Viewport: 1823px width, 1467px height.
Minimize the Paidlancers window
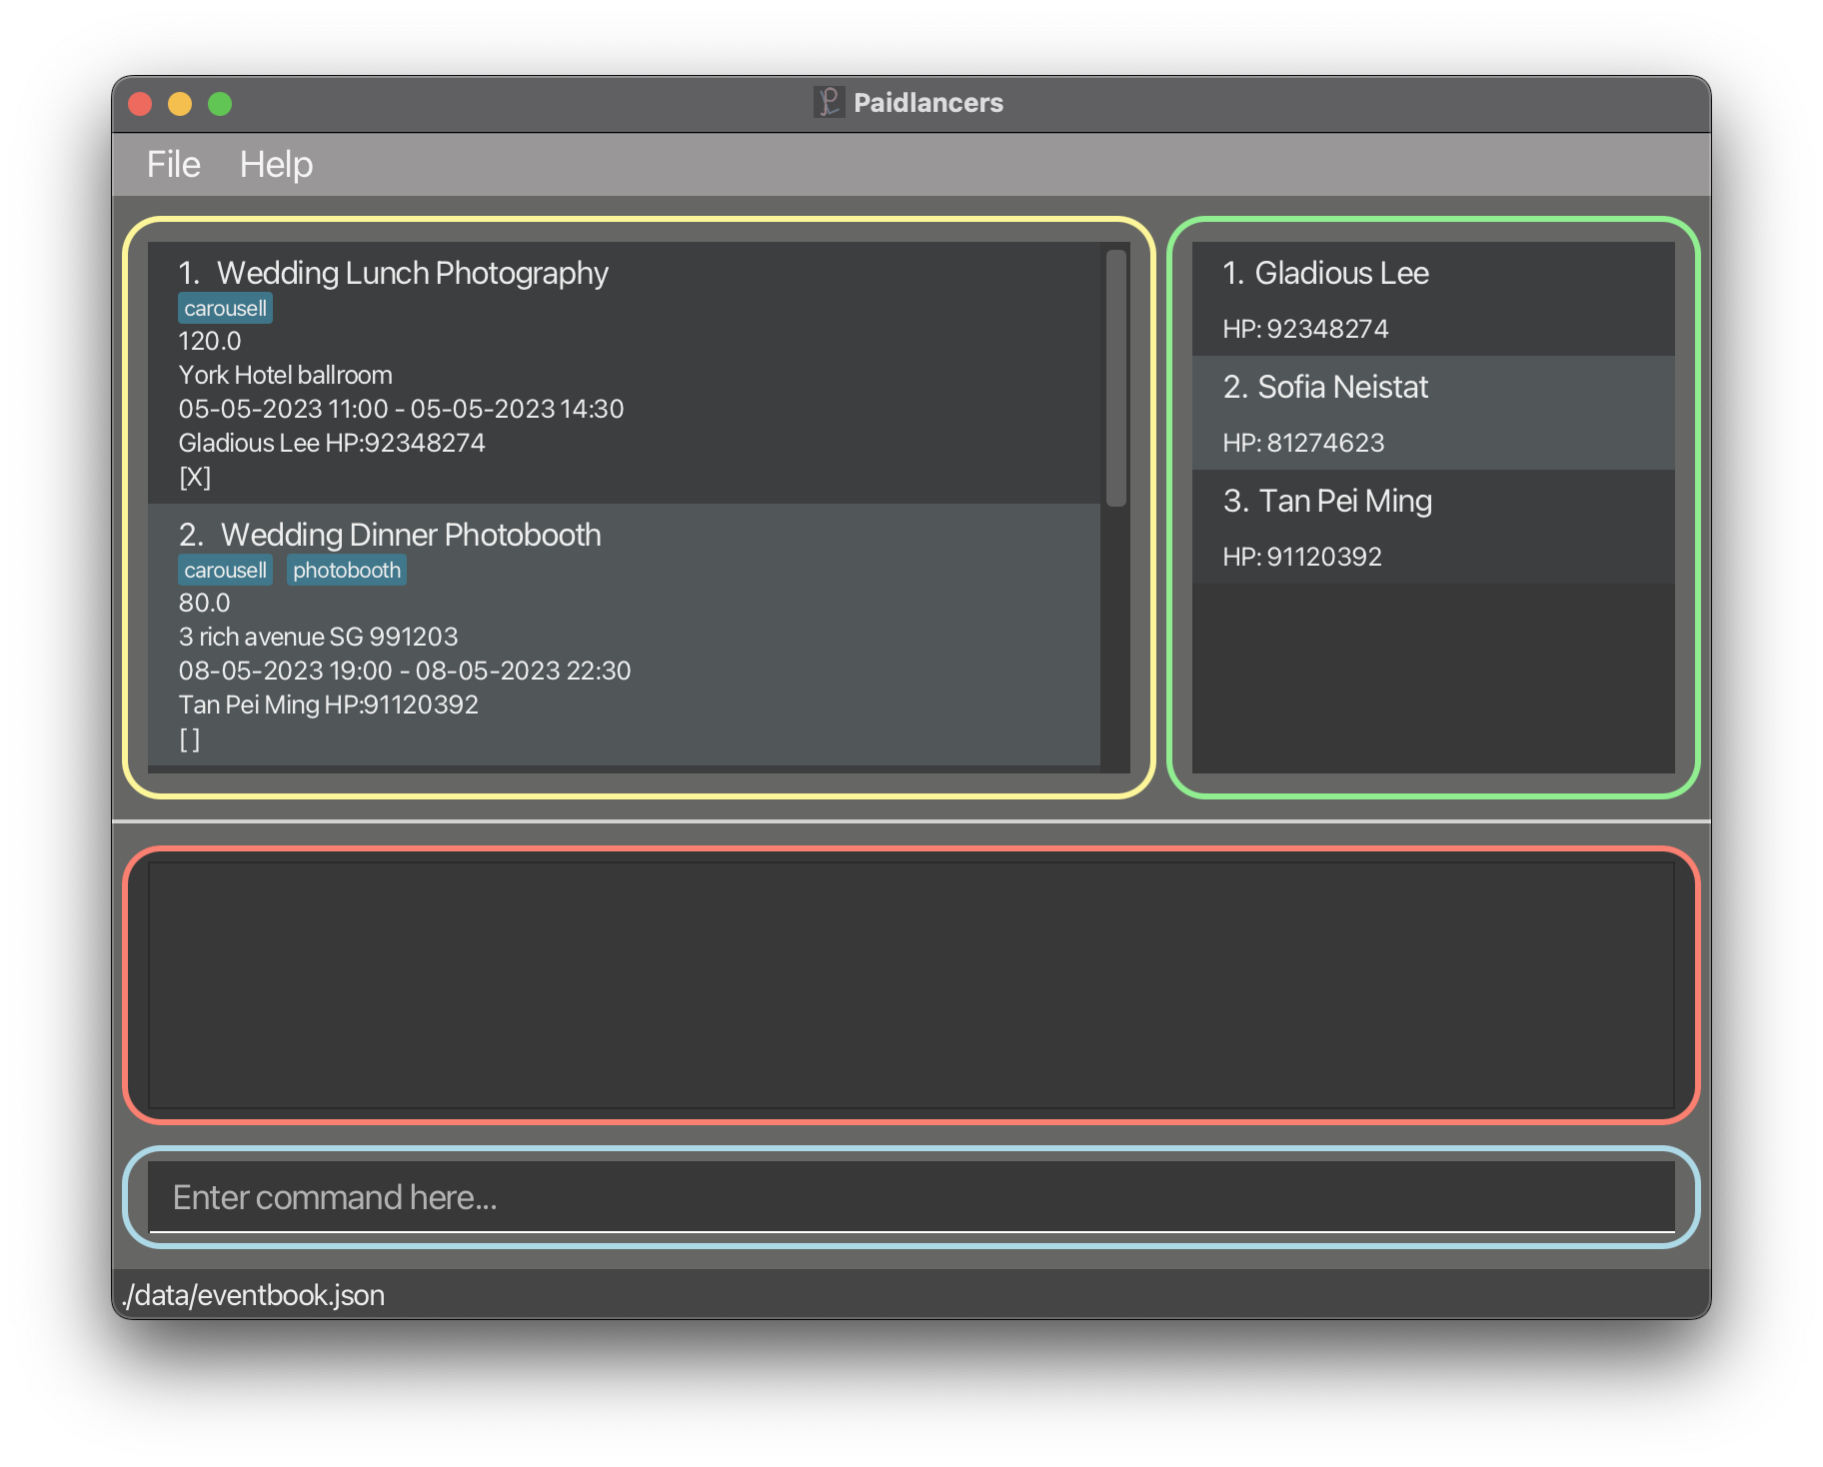tap(180, 104)
